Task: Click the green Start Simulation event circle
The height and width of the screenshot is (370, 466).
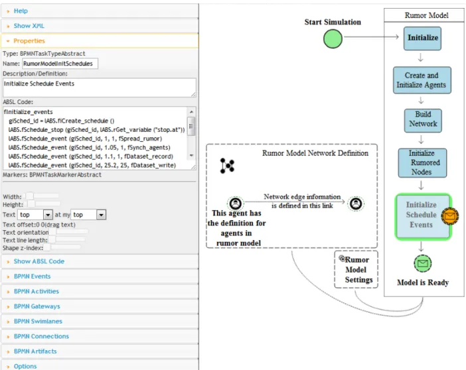Action: (x=333, y=39)
